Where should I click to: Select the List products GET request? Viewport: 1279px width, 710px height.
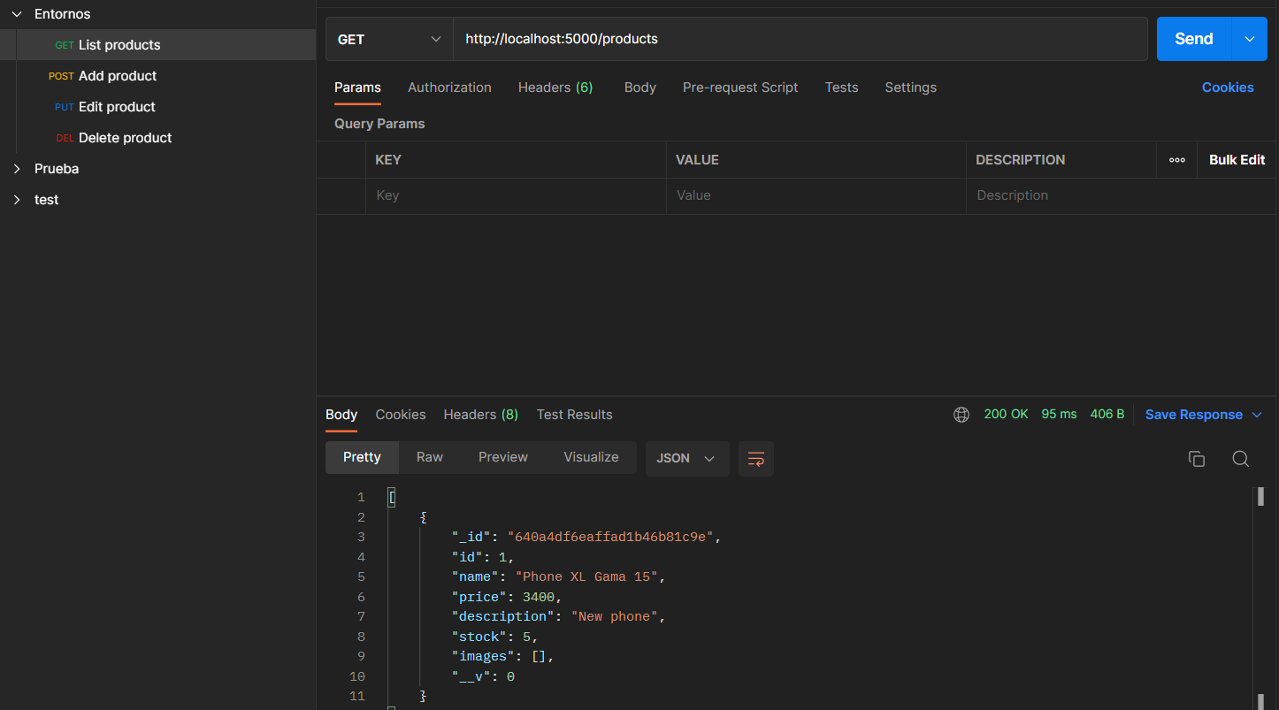[x=157, y=45]
